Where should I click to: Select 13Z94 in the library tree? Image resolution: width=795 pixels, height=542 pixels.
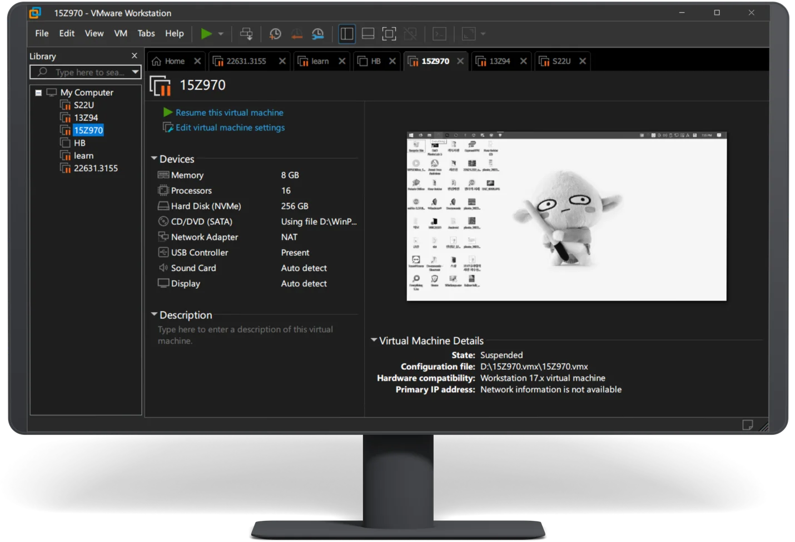pyautogui.click(x=86, y=118)
